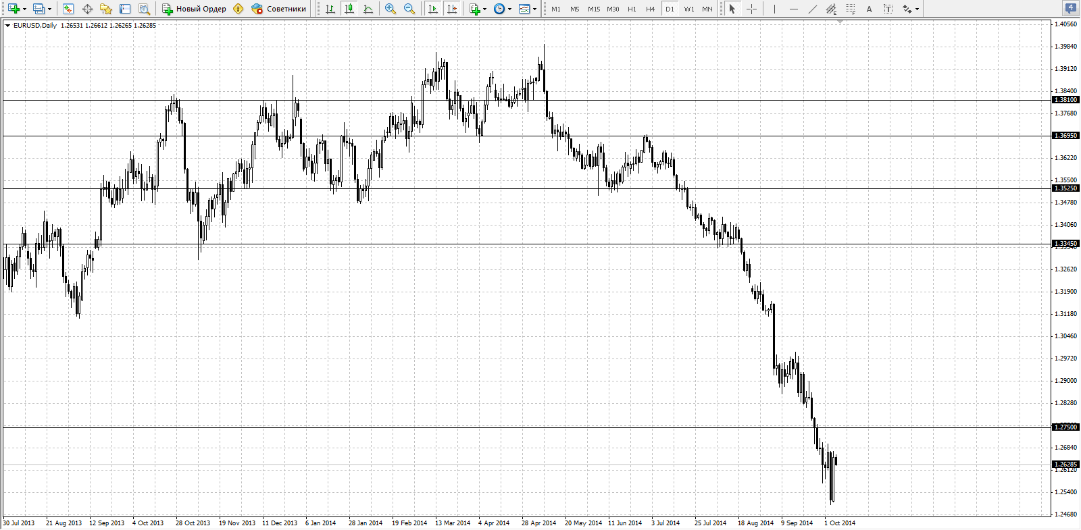Open the notifications chat bubble
The height and width of the screenshot is (530, 1081).
[1071, 9]
